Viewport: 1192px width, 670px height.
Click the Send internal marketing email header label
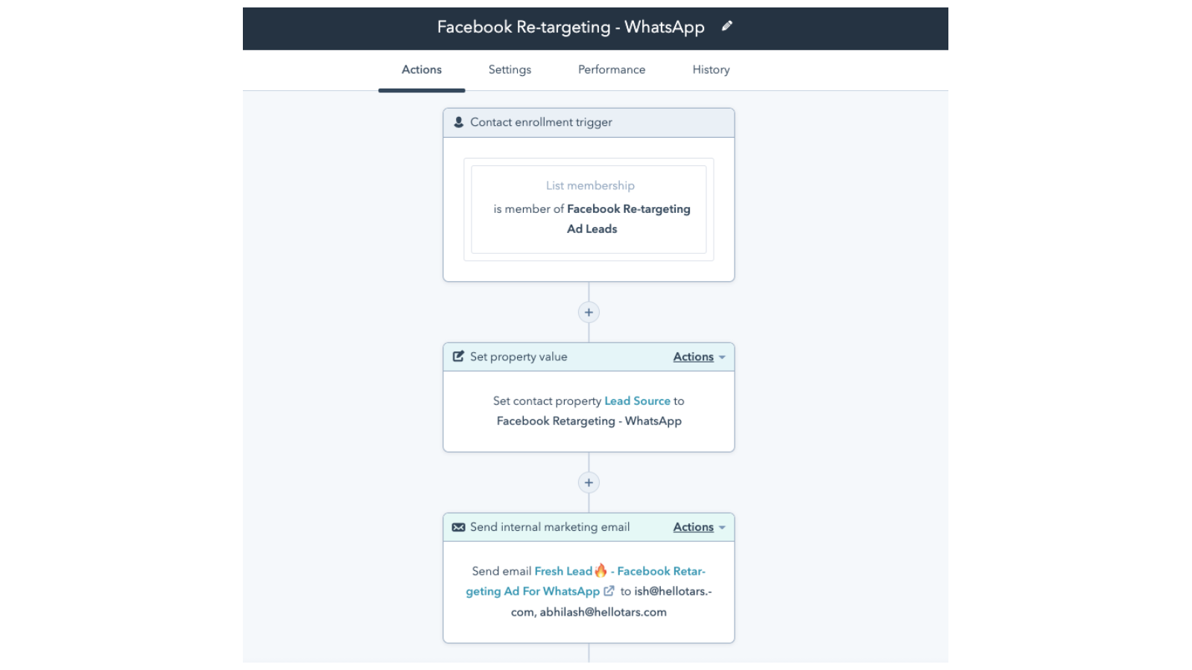550,527
